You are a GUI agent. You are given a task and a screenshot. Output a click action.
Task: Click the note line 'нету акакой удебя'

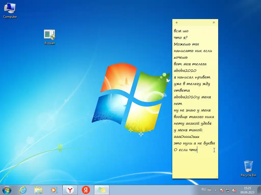(193, 124)
